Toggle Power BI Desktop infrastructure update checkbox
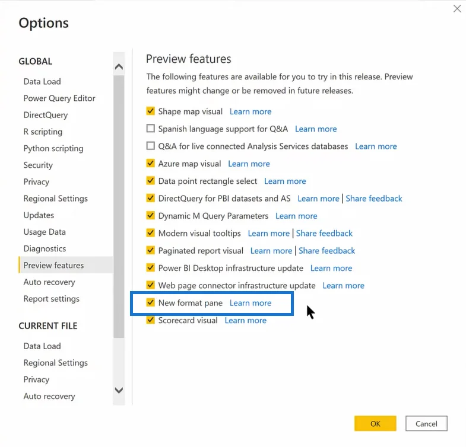The width and height of the screenshot is (466, 447). (x=150, y=268)
